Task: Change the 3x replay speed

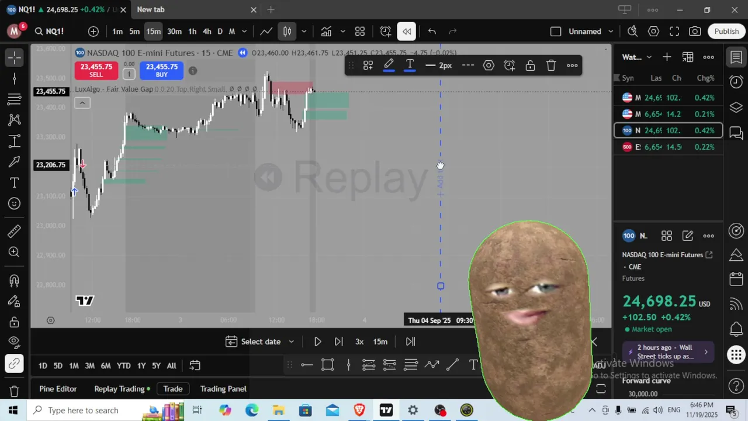Action: [x=359, y=341]
